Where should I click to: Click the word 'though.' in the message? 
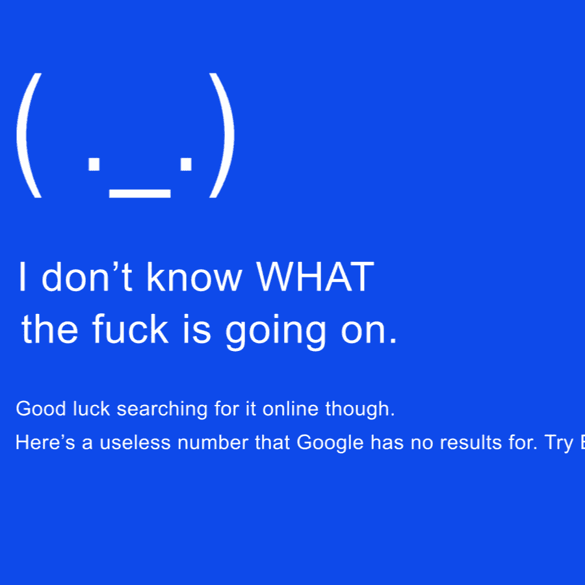360,410
